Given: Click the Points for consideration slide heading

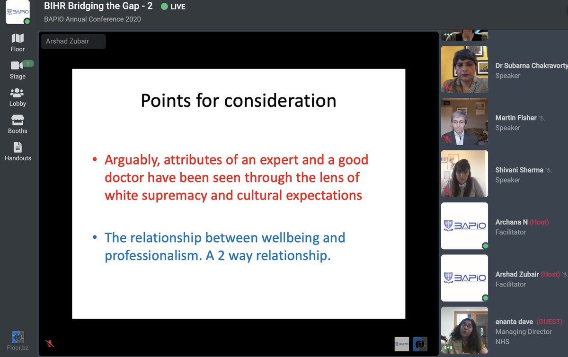Looking at the screenshot, I should (x=239, y=100).
